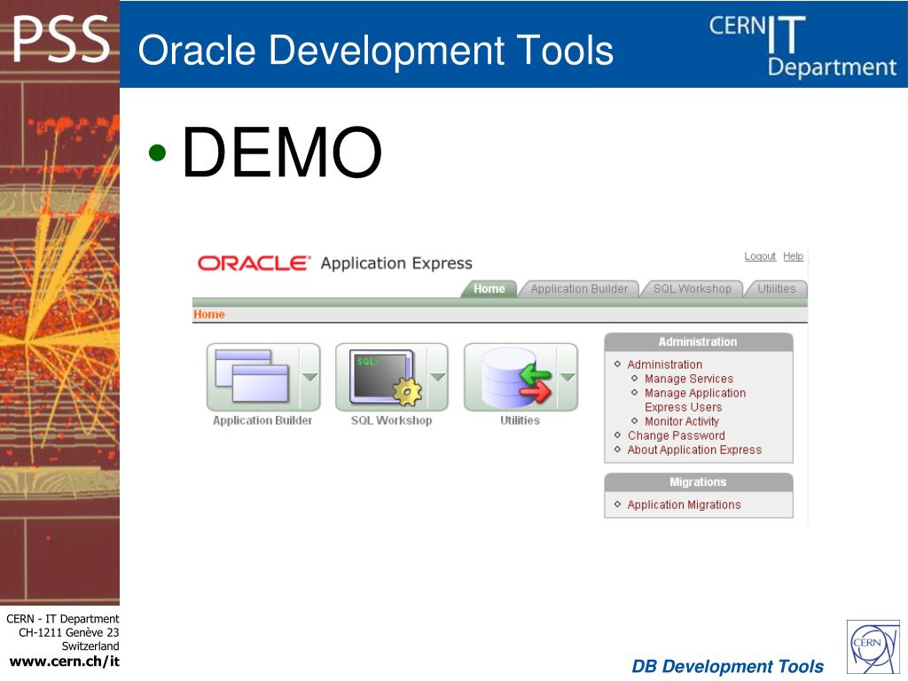The height and width of the screenshot is (681, 908).
Task: Click the CERN IT Department banner logo
Action: pos(802,46)
